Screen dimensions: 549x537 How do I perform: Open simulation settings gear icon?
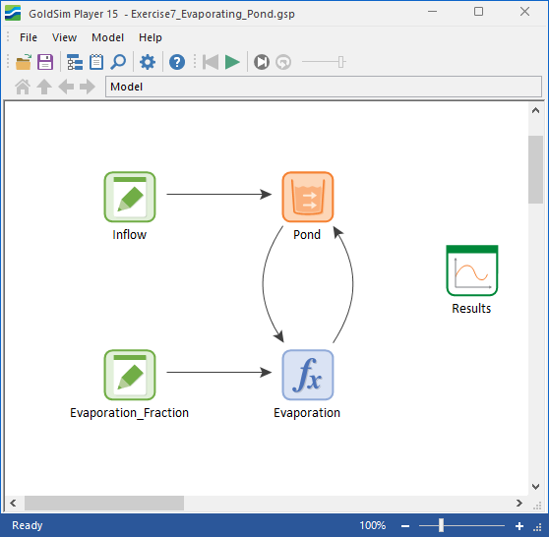(148, 62)
